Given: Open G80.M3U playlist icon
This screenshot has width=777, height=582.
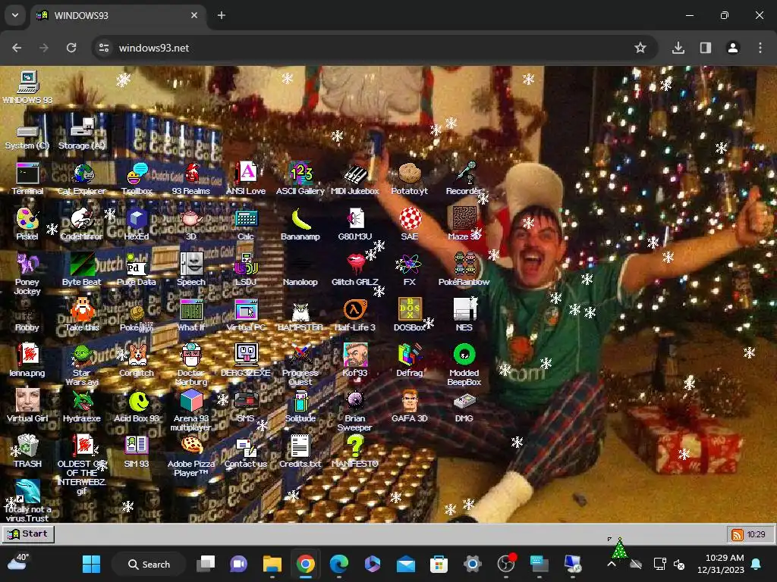Looking at the screenshot, I should pyautogui.click(x=355, y=224).
